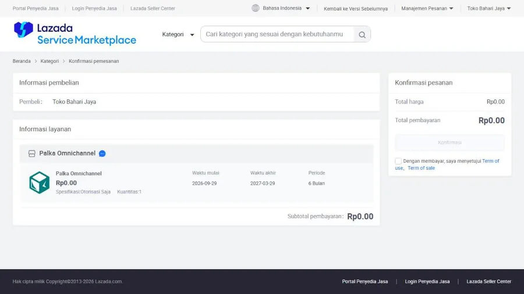Tick the terms agreement checkbox
This screenshot has width=524, height=294.
point(398,161)
